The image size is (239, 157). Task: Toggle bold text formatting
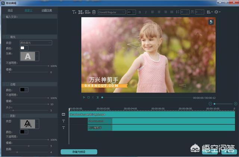(140, 12)
